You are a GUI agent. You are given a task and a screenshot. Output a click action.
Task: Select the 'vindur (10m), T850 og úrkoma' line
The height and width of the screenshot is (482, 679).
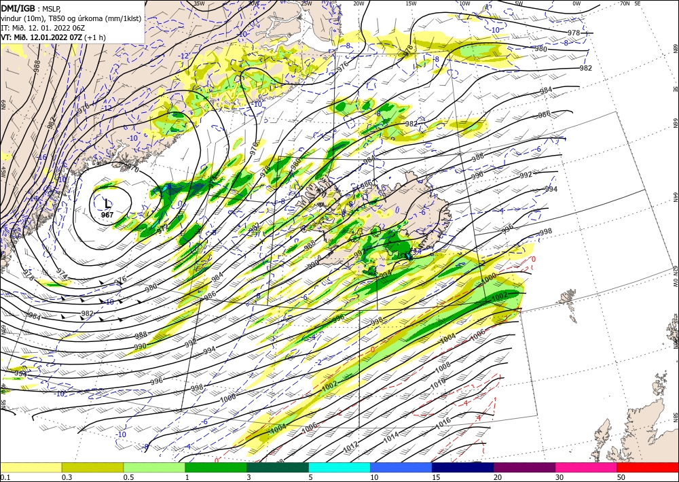[x=71, y=18]
